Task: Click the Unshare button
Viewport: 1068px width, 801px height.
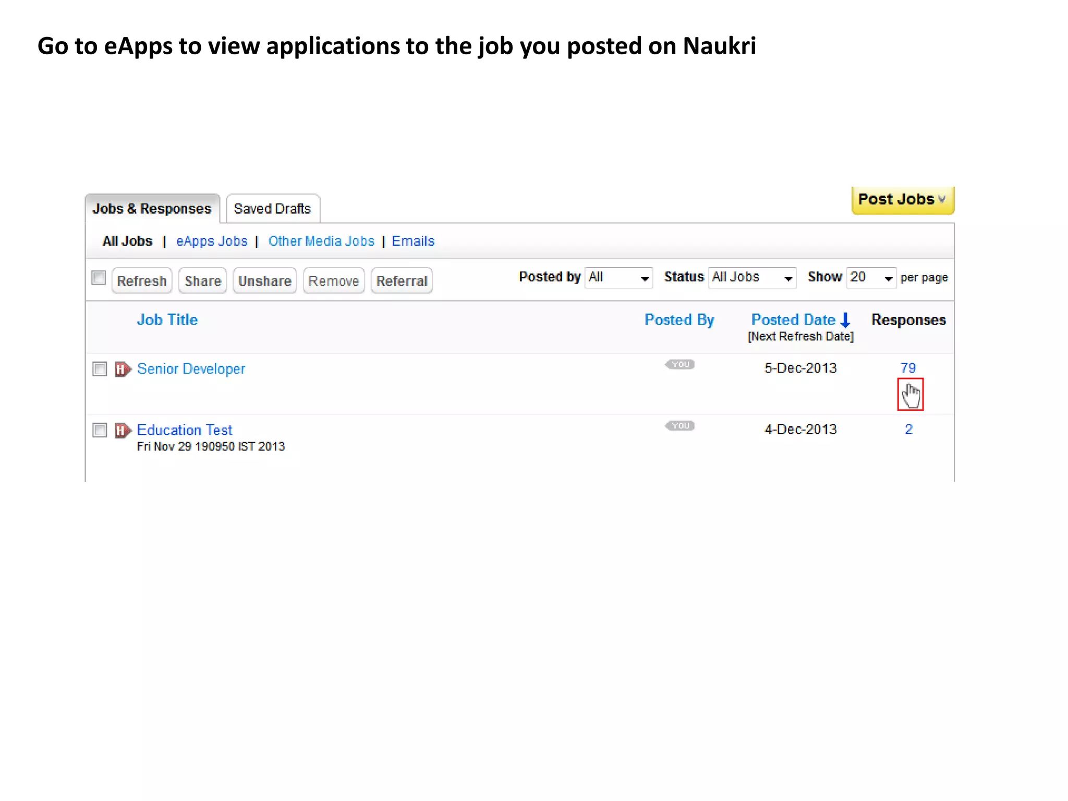Action: pos(264,281)
